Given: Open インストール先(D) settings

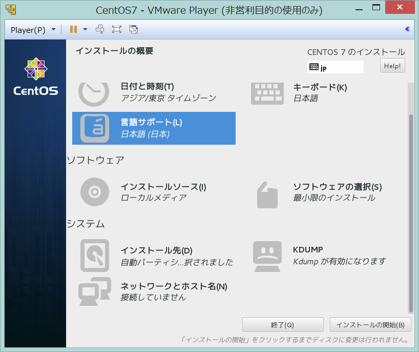Looking at the screenshot, I should (x=156, y=250).
